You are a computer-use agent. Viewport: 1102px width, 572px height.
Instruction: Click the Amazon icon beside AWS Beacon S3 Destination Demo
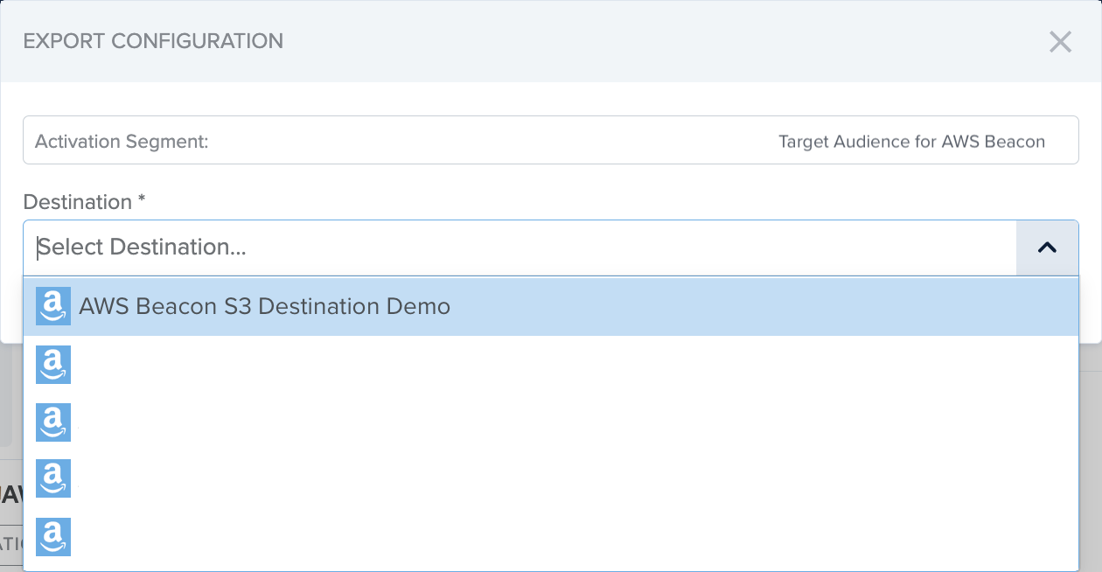click(53, 306)
